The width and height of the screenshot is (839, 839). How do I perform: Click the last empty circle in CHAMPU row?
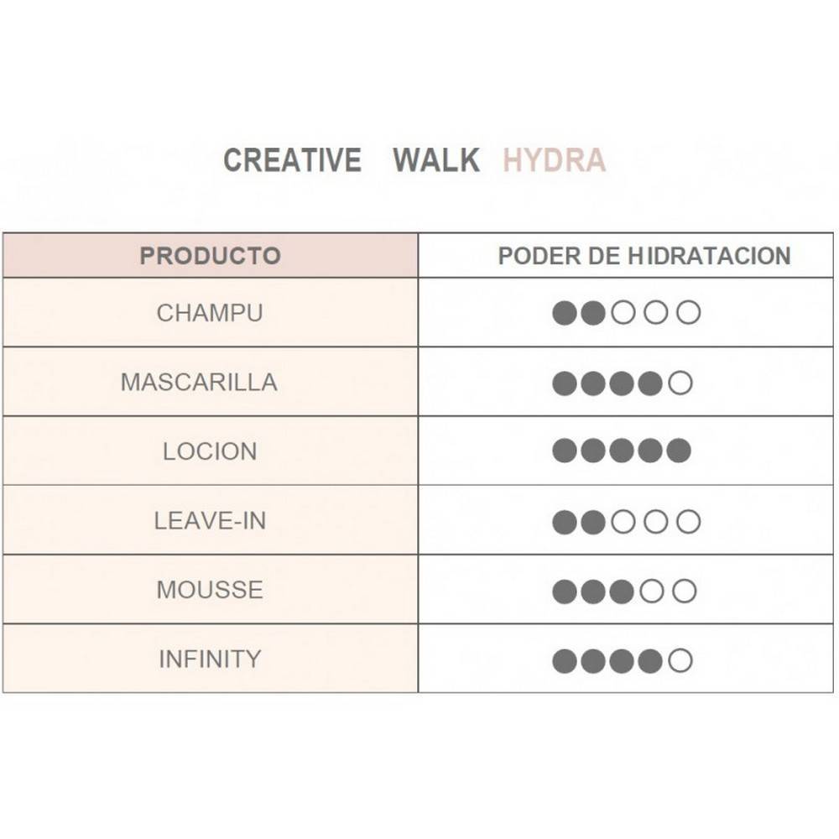click(688, 314)
